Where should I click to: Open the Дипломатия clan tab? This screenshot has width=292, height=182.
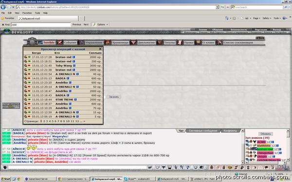pyautogui.click(x=146, y=43)
